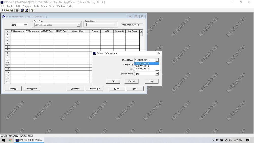The height and width of the screenshot is (143, 254).
Task: Click the RX Frequency column header
Action: (x=18, y=31)
